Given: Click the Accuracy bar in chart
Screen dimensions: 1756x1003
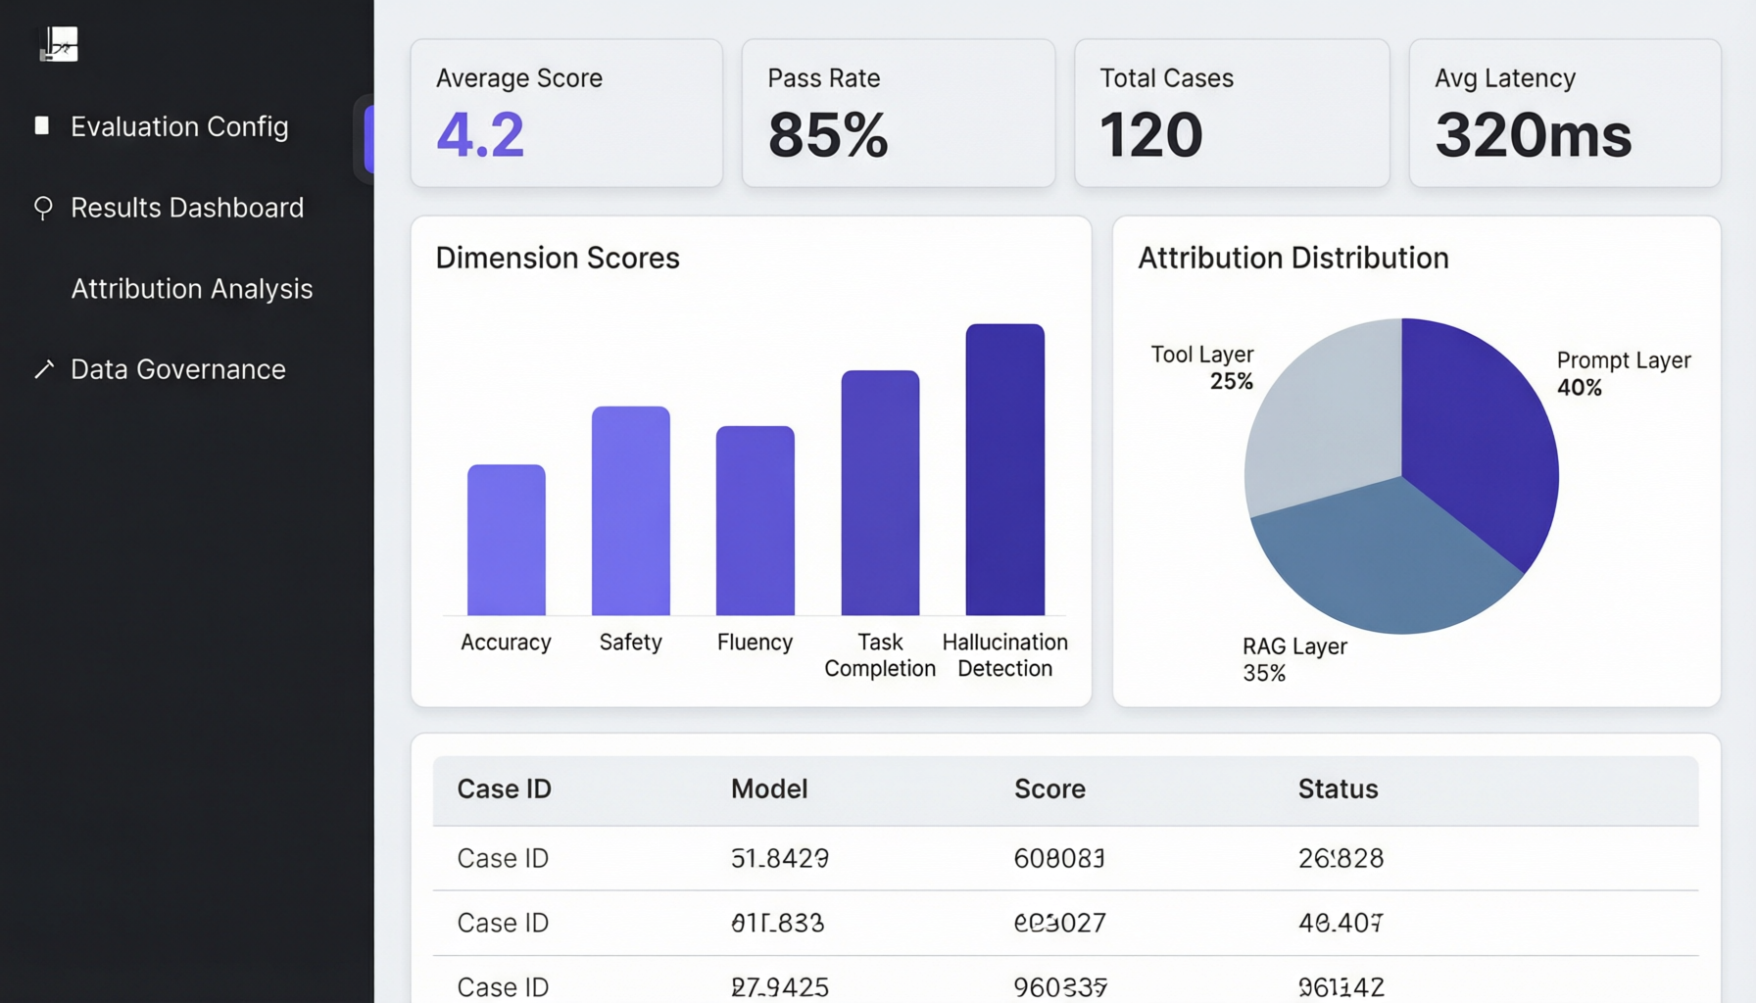Looking at the screenshot, I should click(507, 540).
